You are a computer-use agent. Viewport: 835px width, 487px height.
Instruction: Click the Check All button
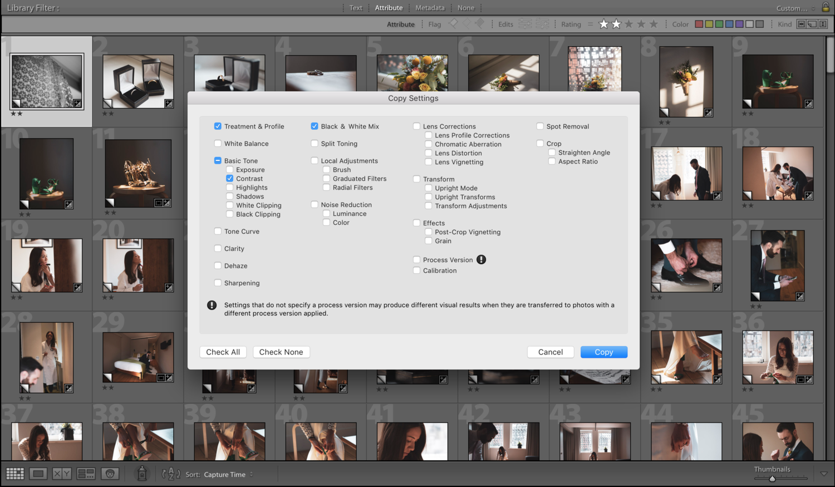pyautogui.click(x=223, y=352)
